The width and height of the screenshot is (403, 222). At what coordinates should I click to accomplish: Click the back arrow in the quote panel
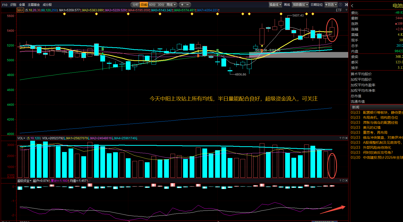352,6
